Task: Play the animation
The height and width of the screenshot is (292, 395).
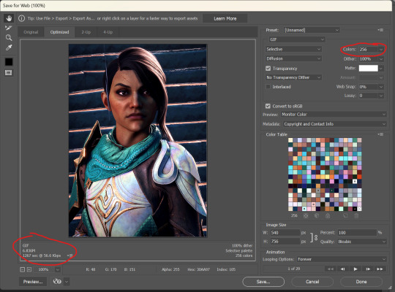Action: (x=355, y=269)
